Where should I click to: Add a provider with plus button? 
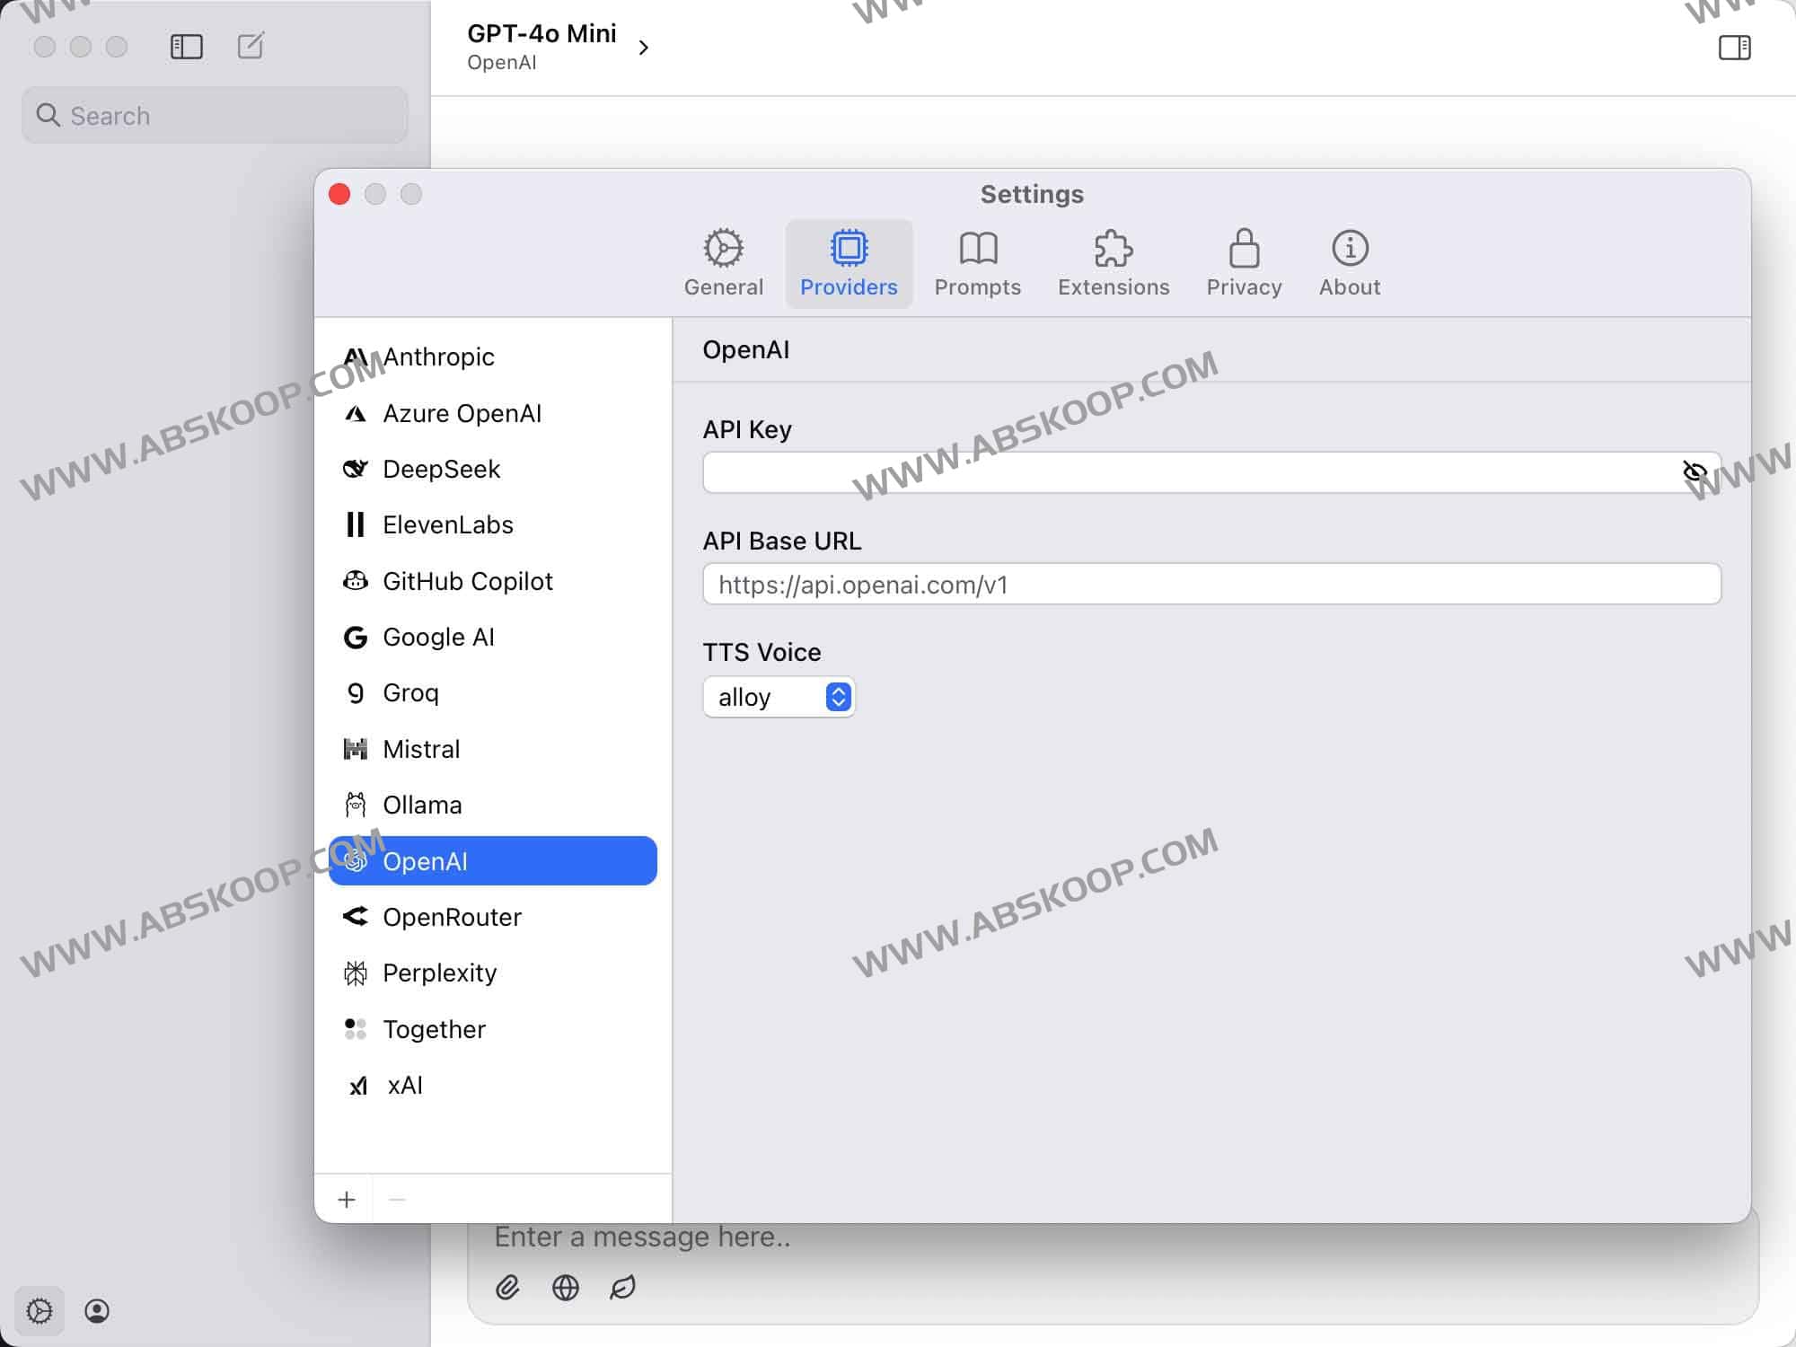[347, 1200]
